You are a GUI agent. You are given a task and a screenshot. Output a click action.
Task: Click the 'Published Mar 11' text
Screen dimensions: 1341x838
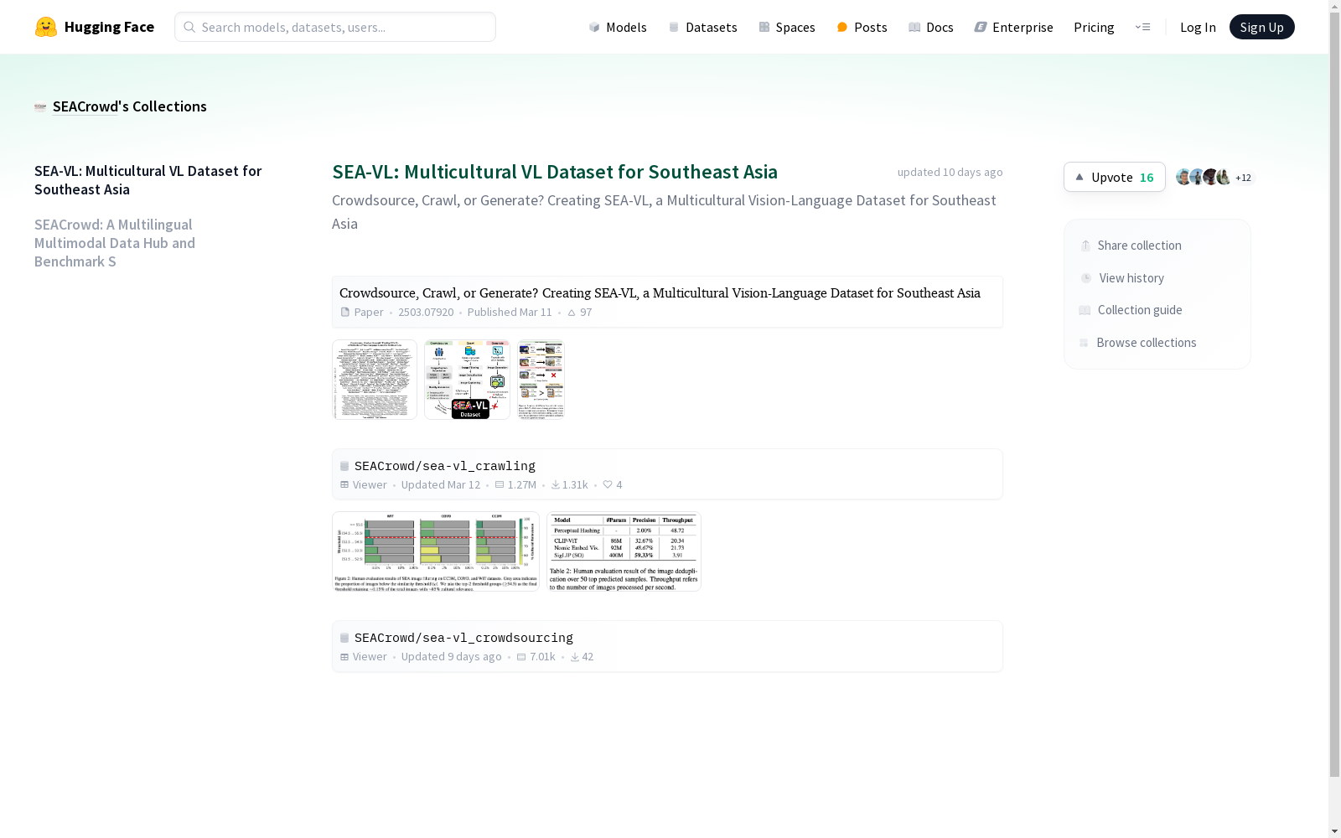click(x=510, y=312)
